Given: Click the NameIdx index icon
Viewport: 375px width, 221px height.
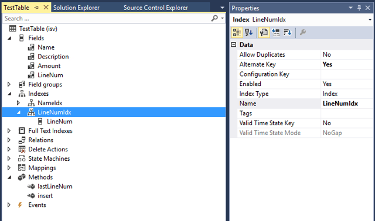Looking at the screenshot, I should [x=31, y=103].
